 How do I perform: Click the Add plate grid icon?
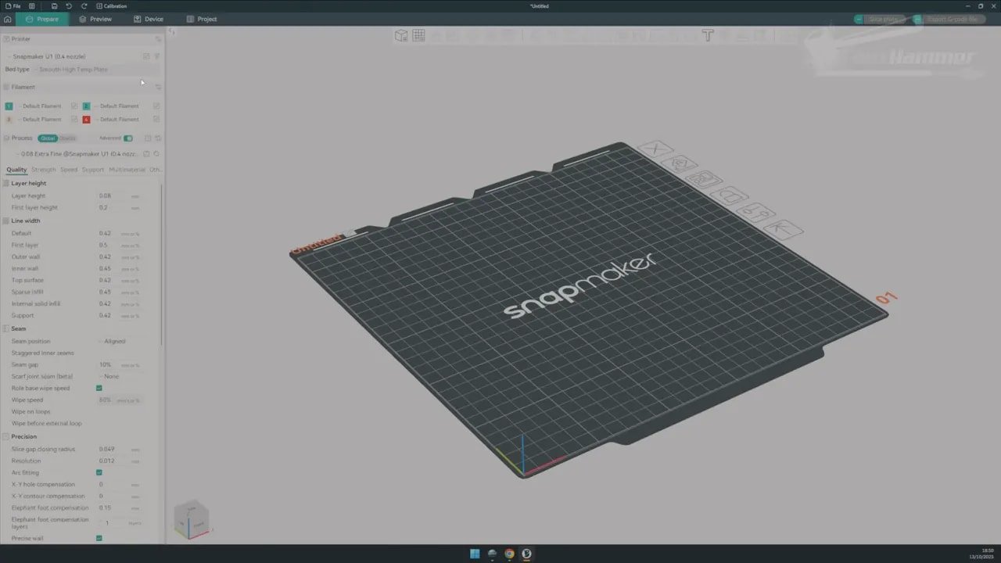tap(419, 35)
